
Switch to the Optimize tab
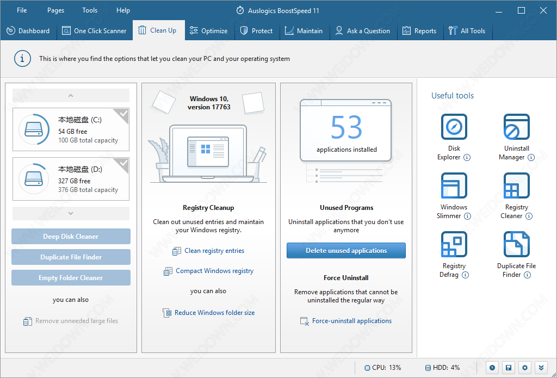pyautogui.click(x=209, y=30)
